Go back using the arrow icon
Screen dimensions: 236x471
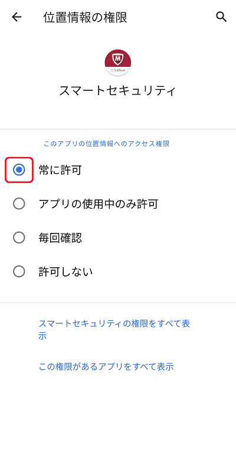(x=17, y=17)
